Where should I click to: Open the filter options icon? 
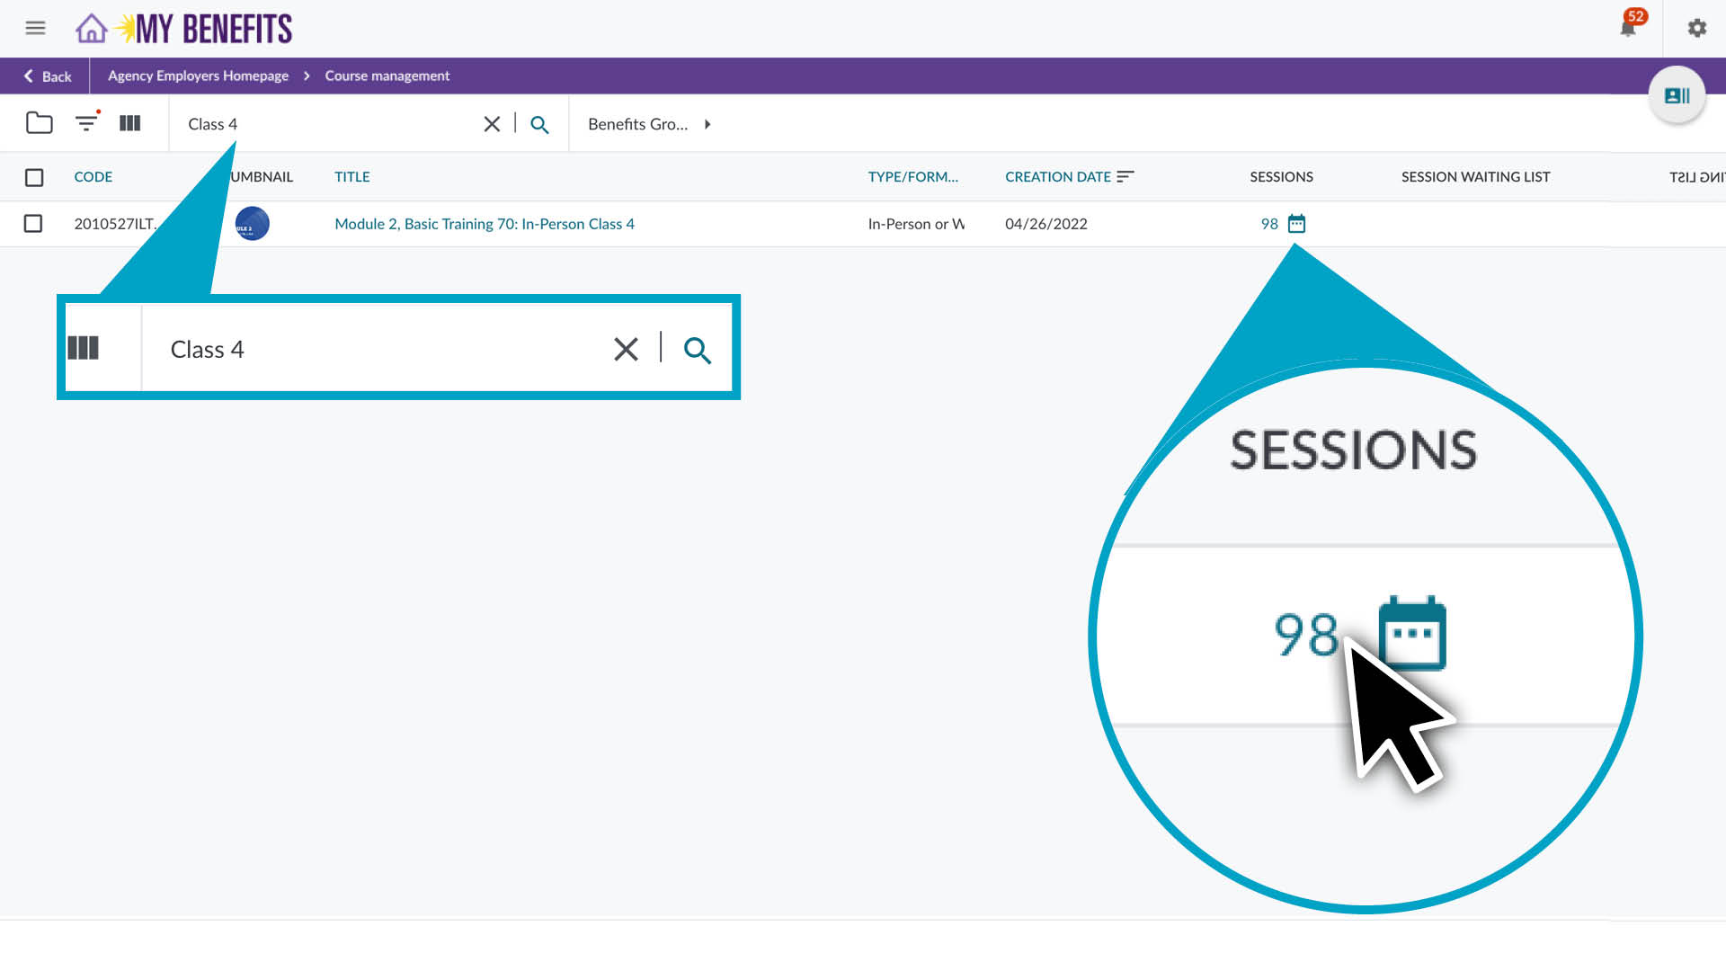pos(86,123)
